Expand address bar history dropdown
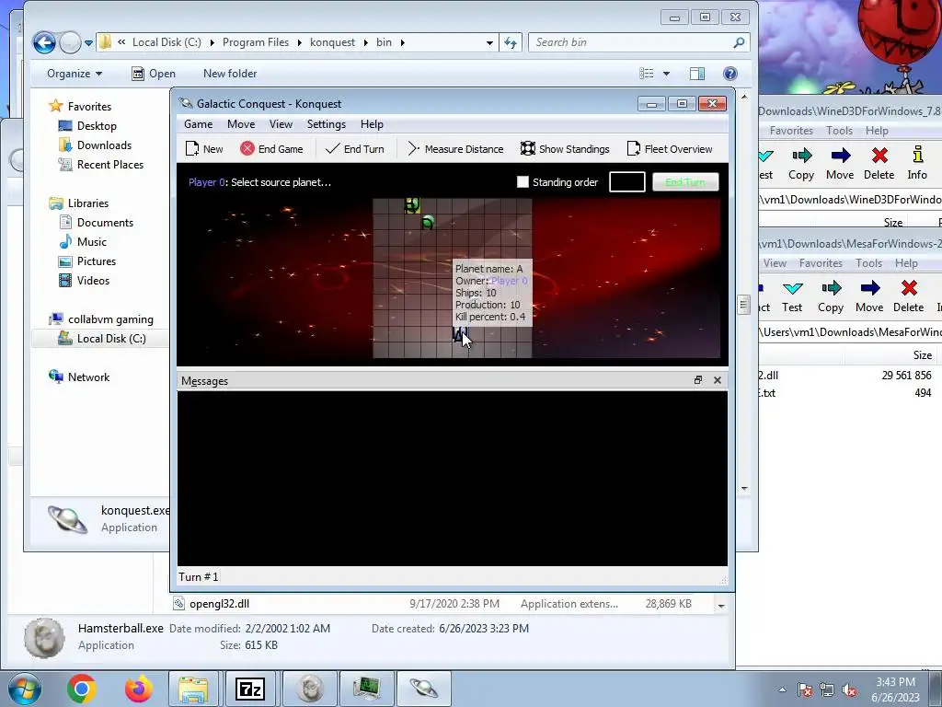The height and width of the screenshot is (707, 942). tap(489, 42)
